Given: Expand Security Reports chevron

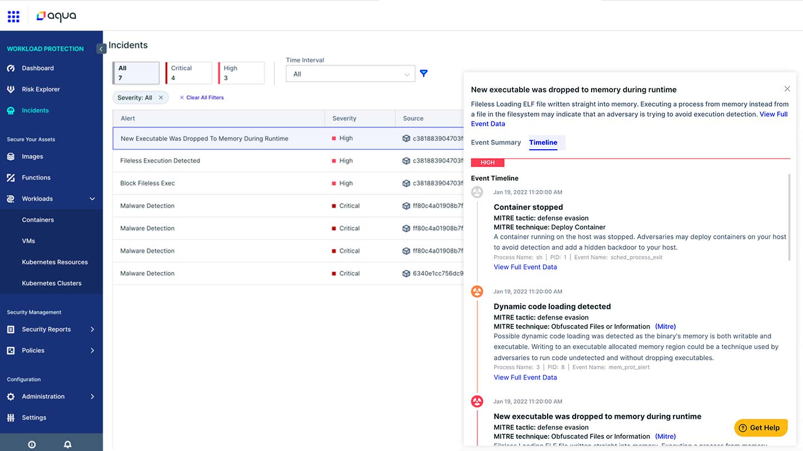Looking at the screenshot, I should tap(93, 329).
